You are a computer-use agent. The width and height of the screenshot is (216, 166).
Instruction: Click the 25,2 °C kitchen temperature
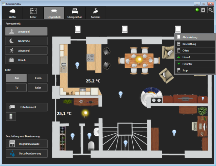[93, 81]
